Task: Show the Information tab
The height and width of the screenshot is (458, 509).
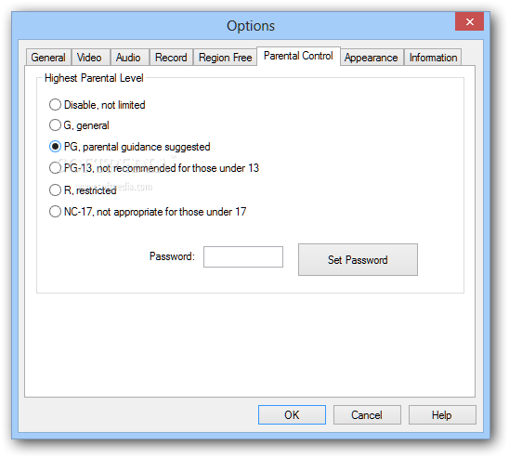Action: point(433,58)
